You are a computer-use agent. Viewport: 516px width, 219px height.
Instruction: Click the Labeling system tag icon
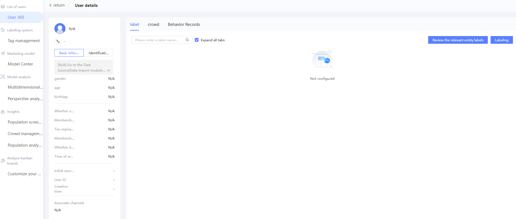(x=3, y=30)
